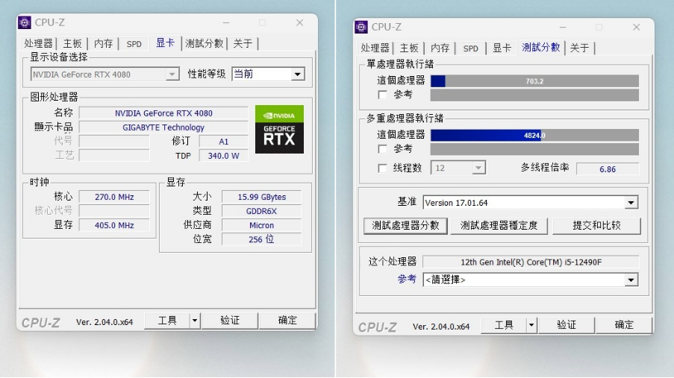Screen dimensions: 674x378
Task: Close the left CPU-Z graphics window
Action: [299, 22]
